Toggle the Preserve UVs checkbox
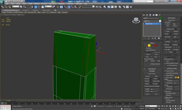182x110 pixels. click(x=166, y=29)
